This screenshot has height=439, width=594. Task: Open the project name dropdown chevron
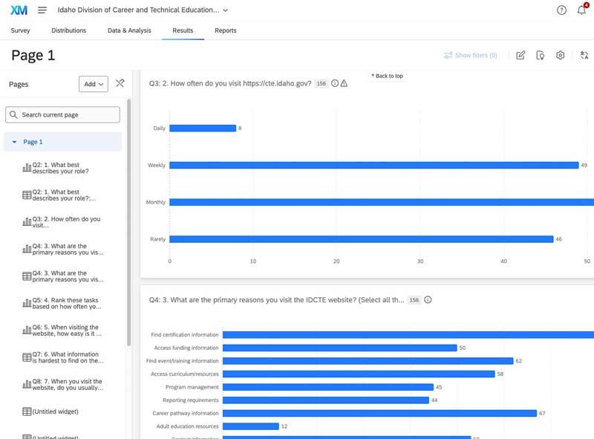pyautogui.click(x=226, y=10)
